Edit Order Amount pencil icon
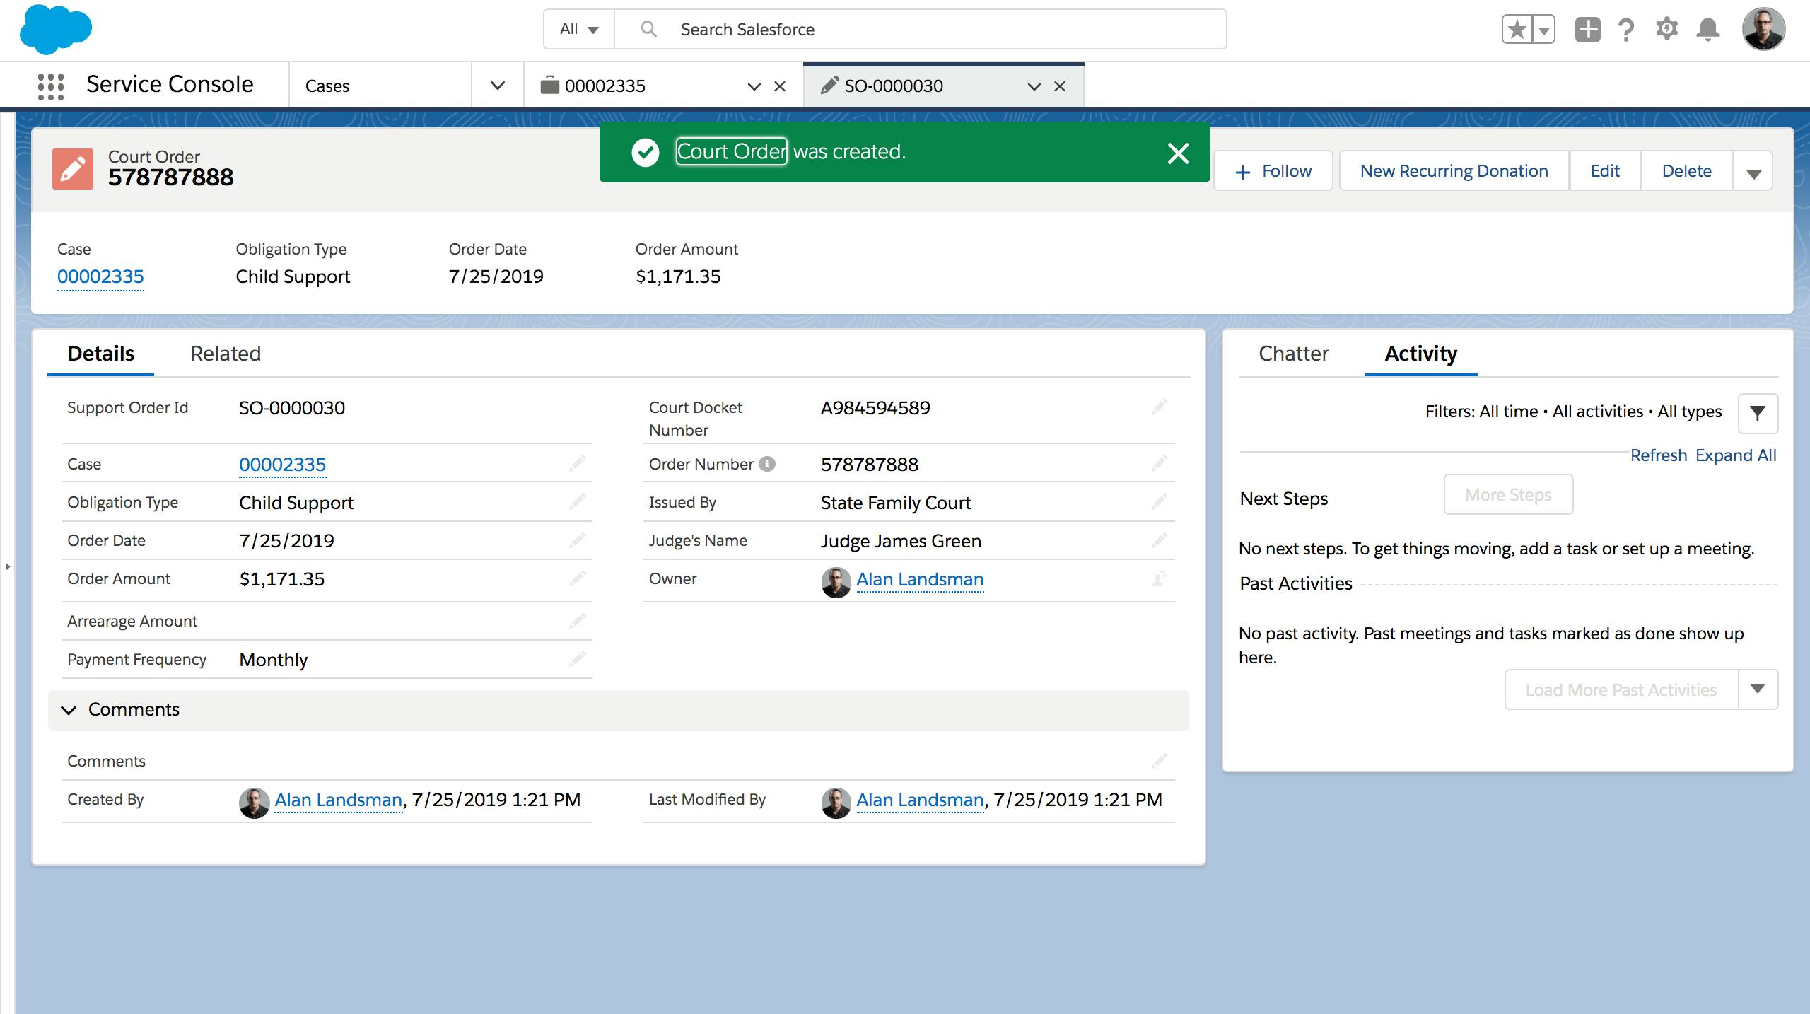The height and width of the screenshot is (1014, 1810). (x=578, y=578)
